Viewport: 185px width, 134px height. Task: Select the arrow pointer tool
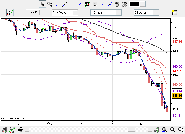coord(42,4)
